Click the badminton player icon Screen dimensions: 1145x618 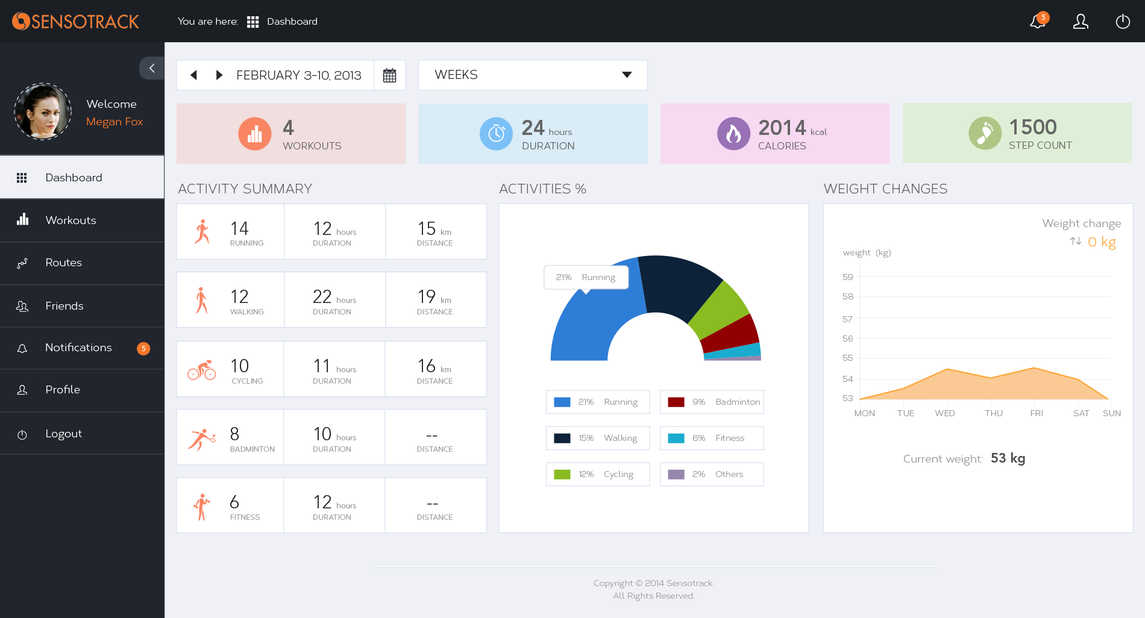tap(201, 439)
